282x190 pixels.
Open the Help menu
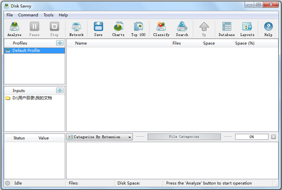pos(63,15)
